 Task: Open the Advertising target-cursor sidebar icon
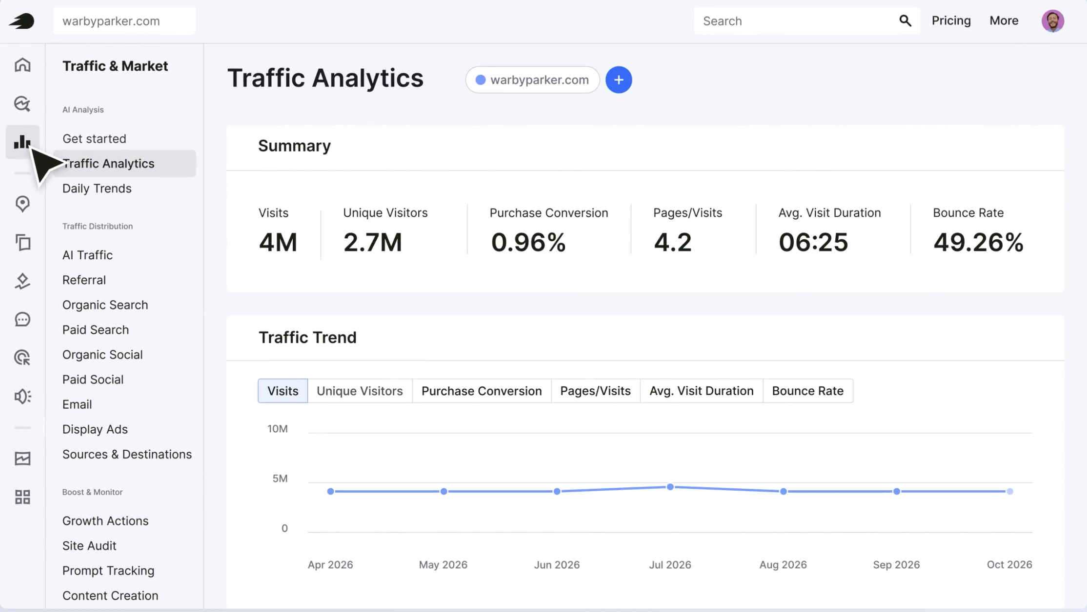[22, 358]
